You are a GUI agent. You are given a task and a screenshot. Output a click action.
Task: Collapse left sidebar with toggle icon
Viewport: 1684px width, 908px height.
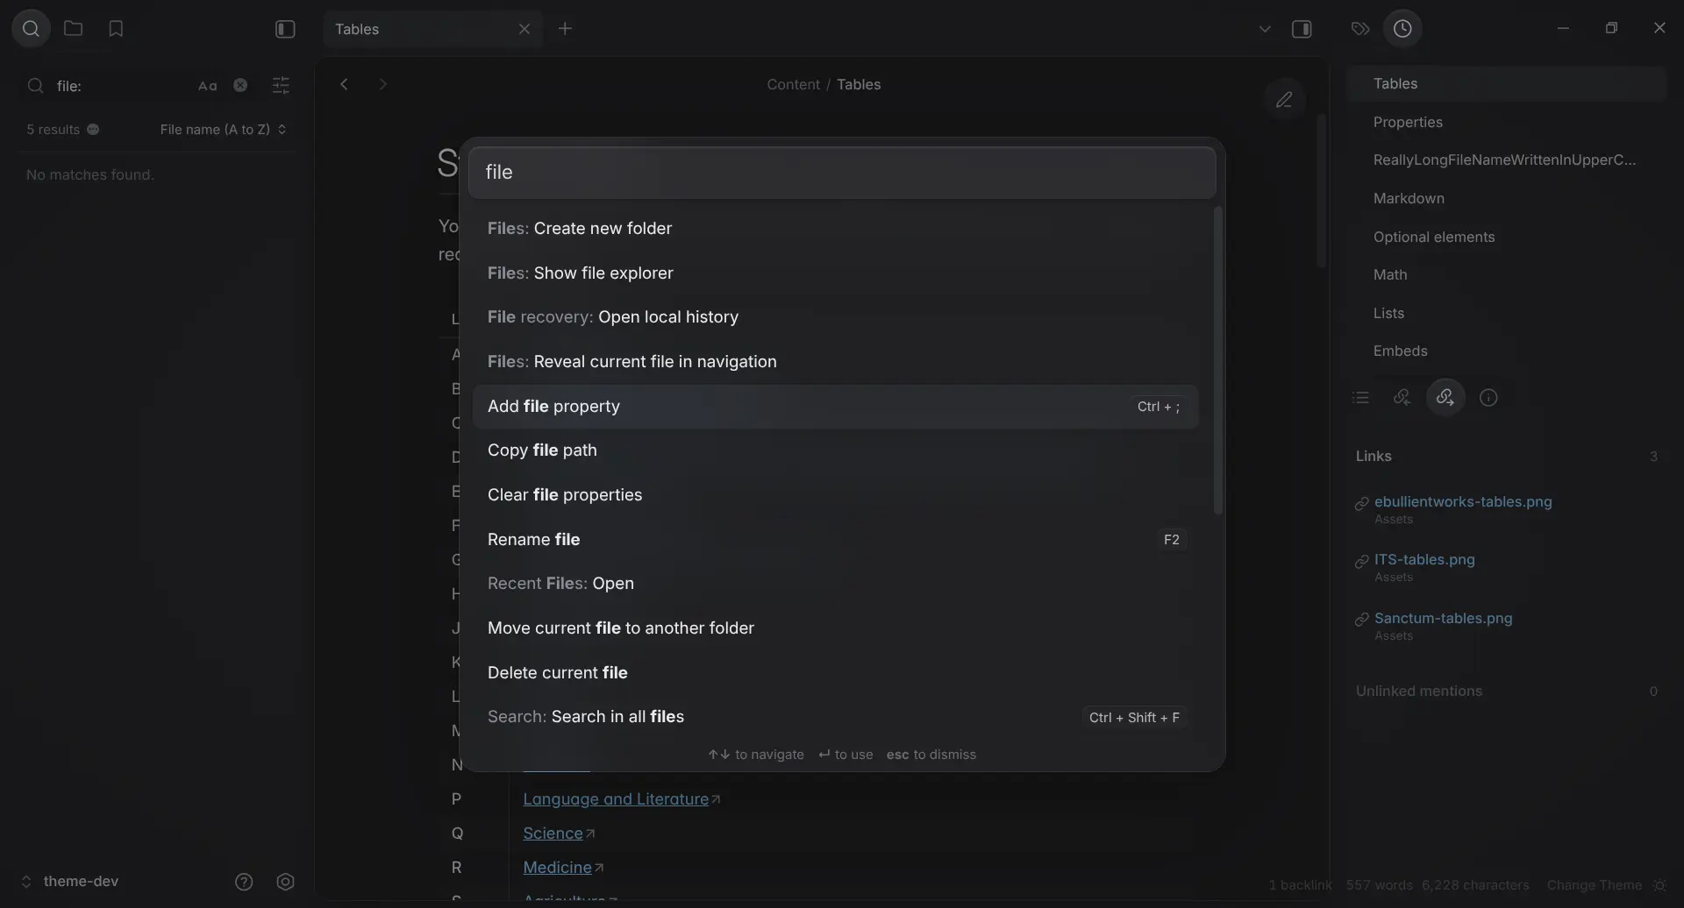[x=285, y=29]
